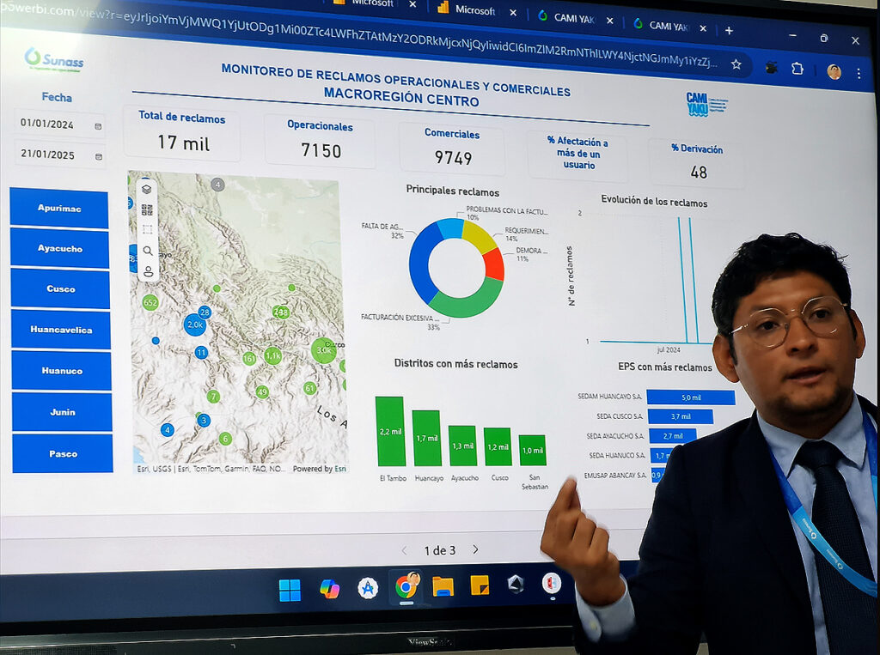Open a new browser tab with plus
The image size is (880, 655).
pyautogui.click(x=729, y=30)
